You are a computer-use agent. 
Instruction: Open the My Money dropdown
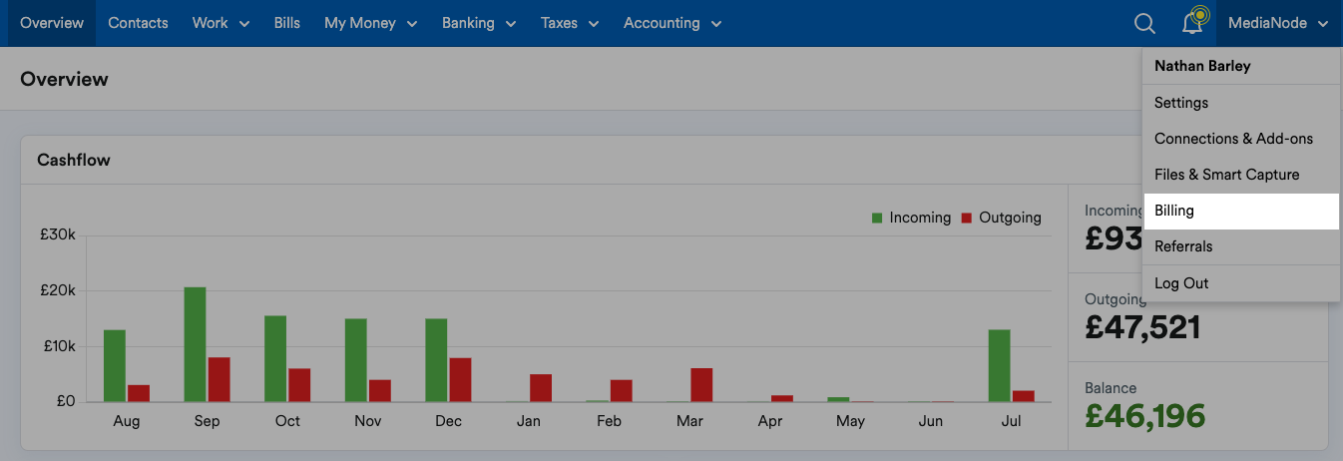(370, 23)
